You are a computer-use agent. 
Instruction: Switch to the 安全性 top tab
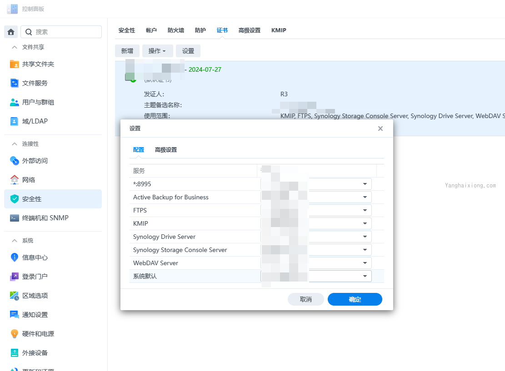pos(126,30)
